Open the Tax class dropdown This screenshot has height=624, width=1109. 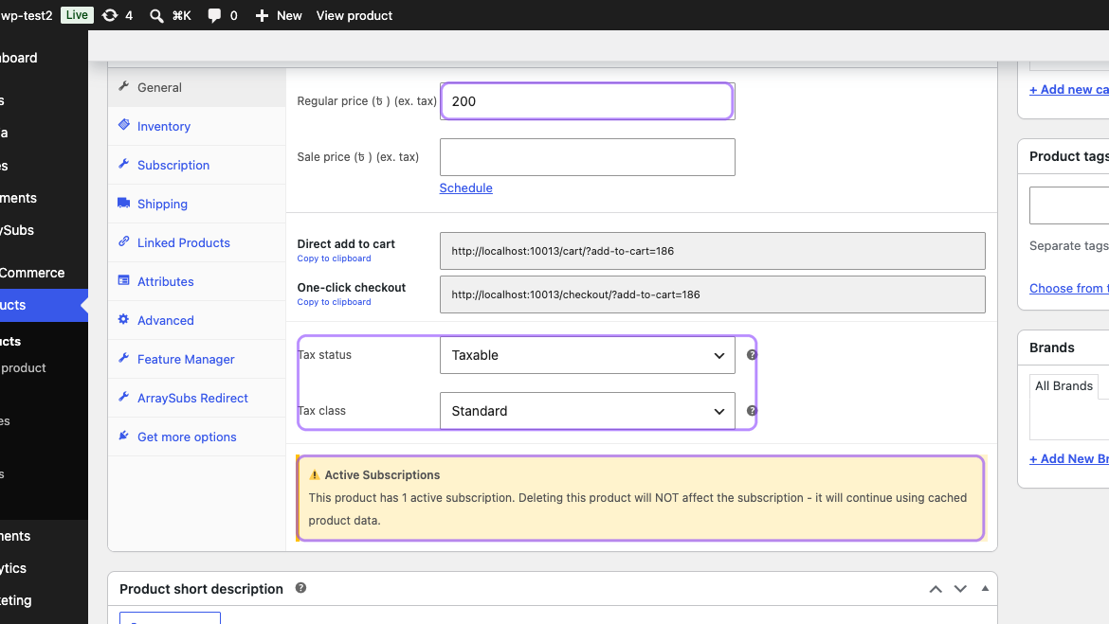tap(587, 411)
